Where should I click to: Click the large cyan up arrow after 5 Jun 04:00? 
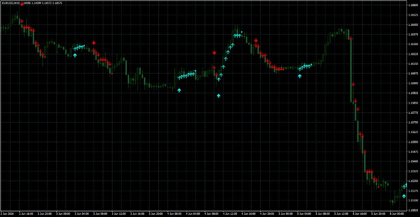[x=299, y=76]
